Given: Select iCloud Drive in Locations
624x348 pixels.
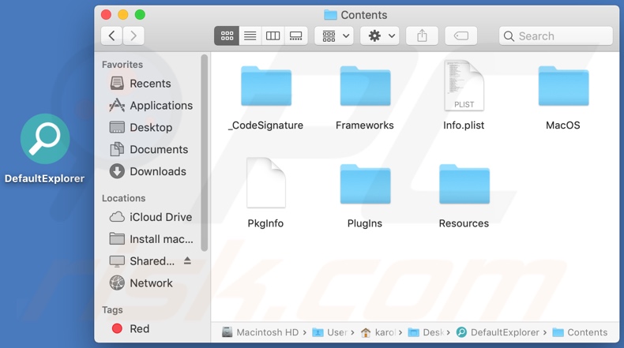Looking at the screenshot, I should tap(160, 217).
